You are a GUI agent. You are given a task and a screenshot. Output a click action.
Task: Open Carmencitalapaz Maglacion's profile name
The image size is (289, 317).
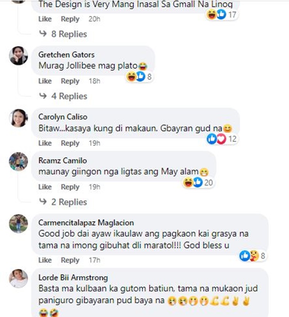(86, 223)
